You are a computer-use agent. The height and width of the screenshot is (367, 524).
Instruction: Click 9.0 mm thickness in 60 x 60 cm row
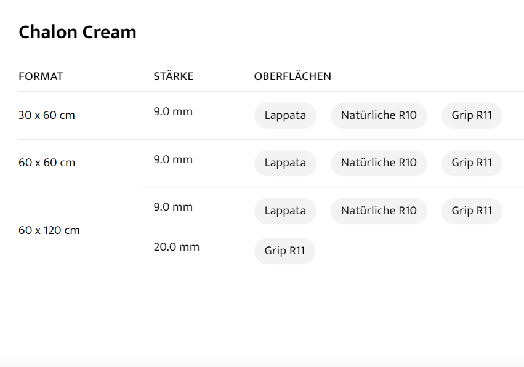[173, 159]
